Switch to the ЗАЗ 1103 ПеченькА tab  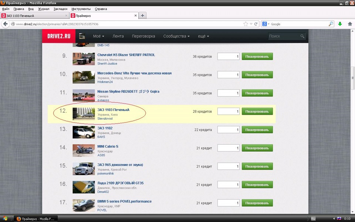[34, 16]
